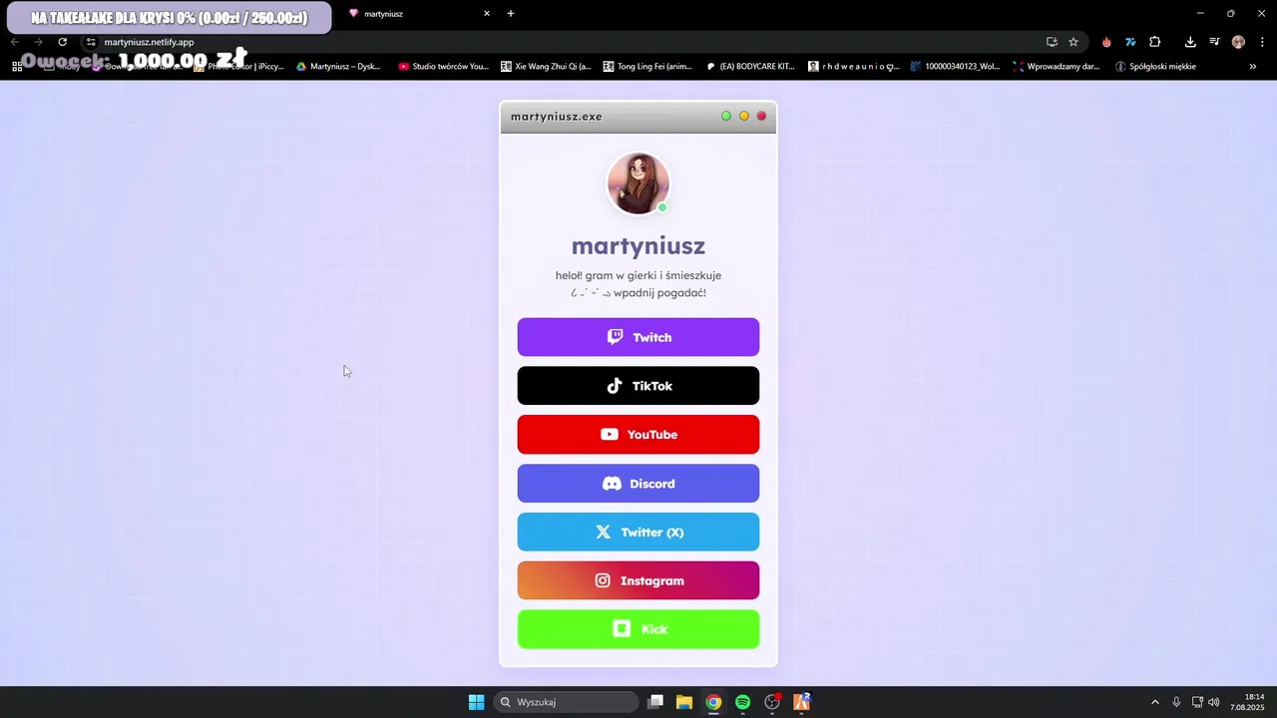Open the 'r h d w e a u n i o' bookmark
This screenshot has height=718, width=1277.
(x=854, y=67)
